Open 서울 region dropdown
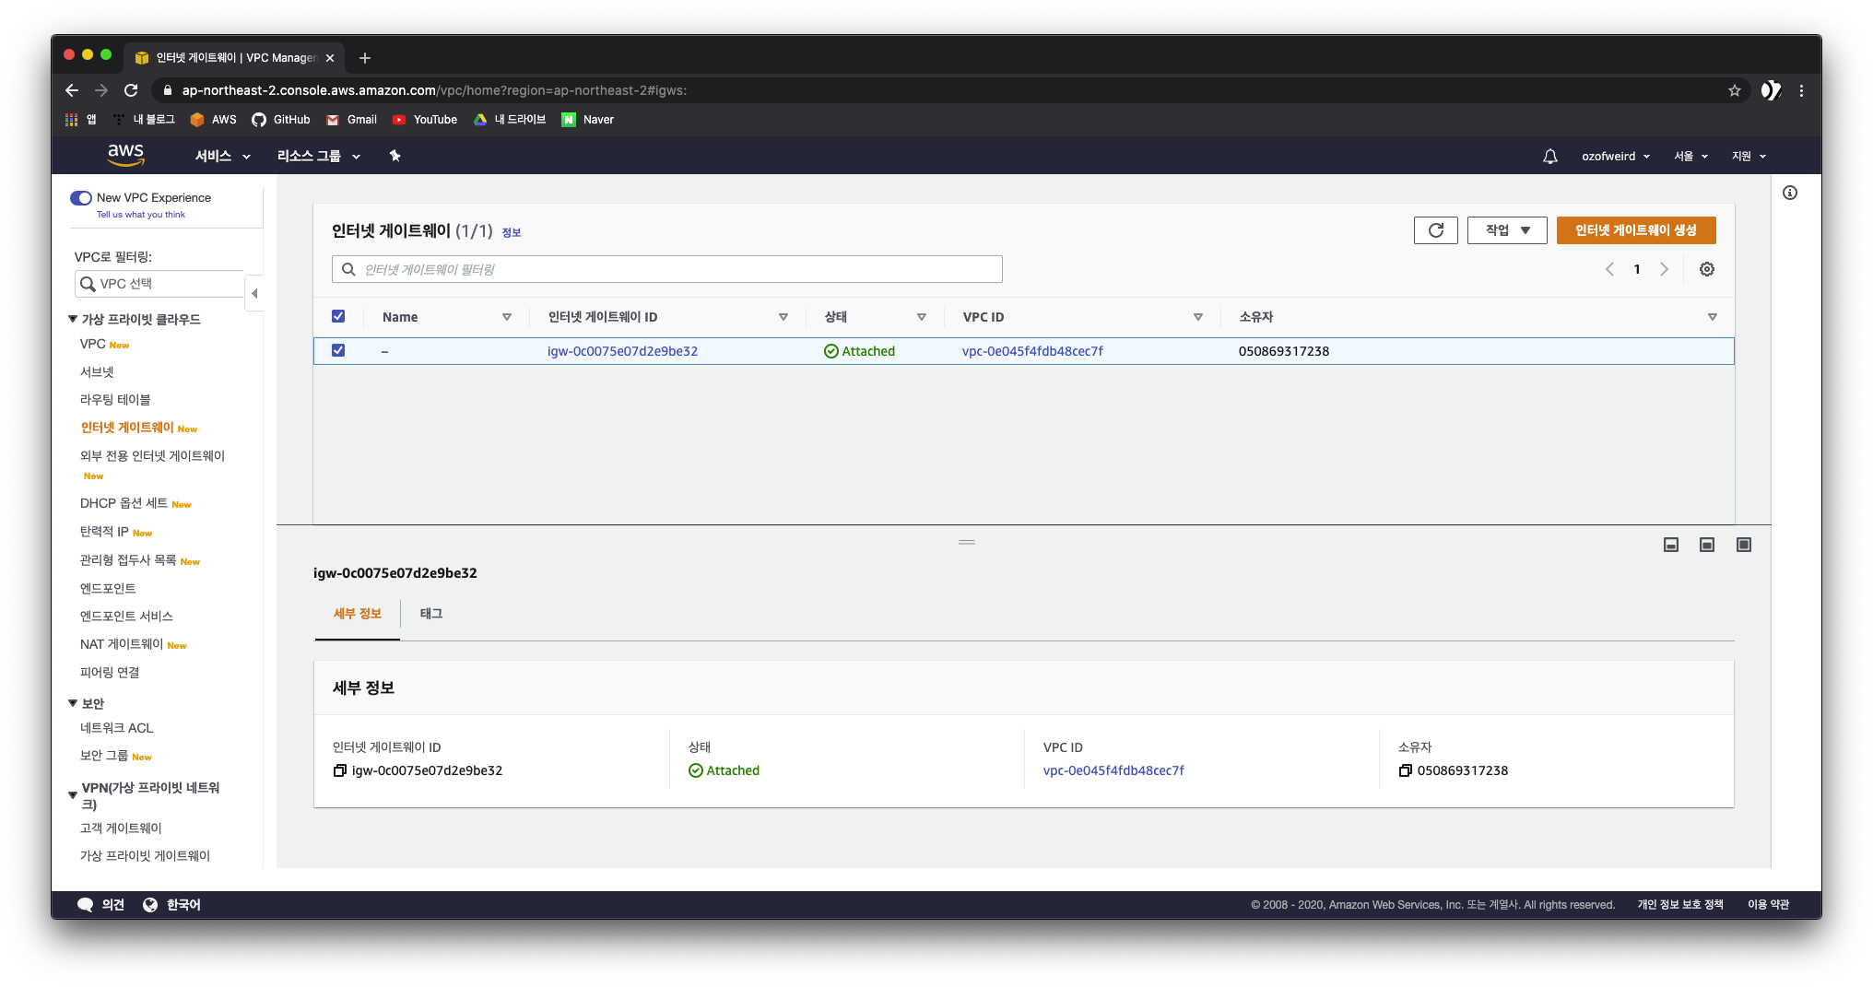 click(x=1691, y=157)
